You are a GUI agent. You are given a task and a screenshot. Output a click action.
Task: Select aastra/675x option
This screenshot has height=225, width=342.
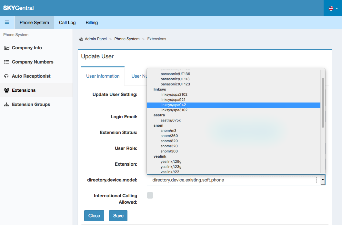234,120
